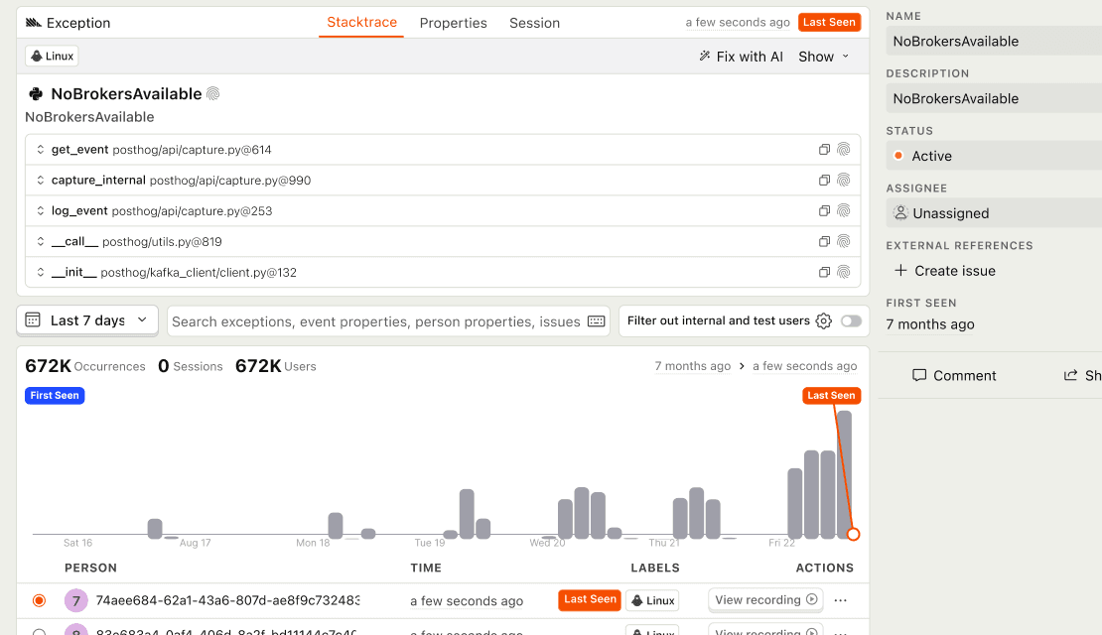This screenshot has width=1102, height=635.
Task: Toggle filter out internal and test users
Action: 851,321
